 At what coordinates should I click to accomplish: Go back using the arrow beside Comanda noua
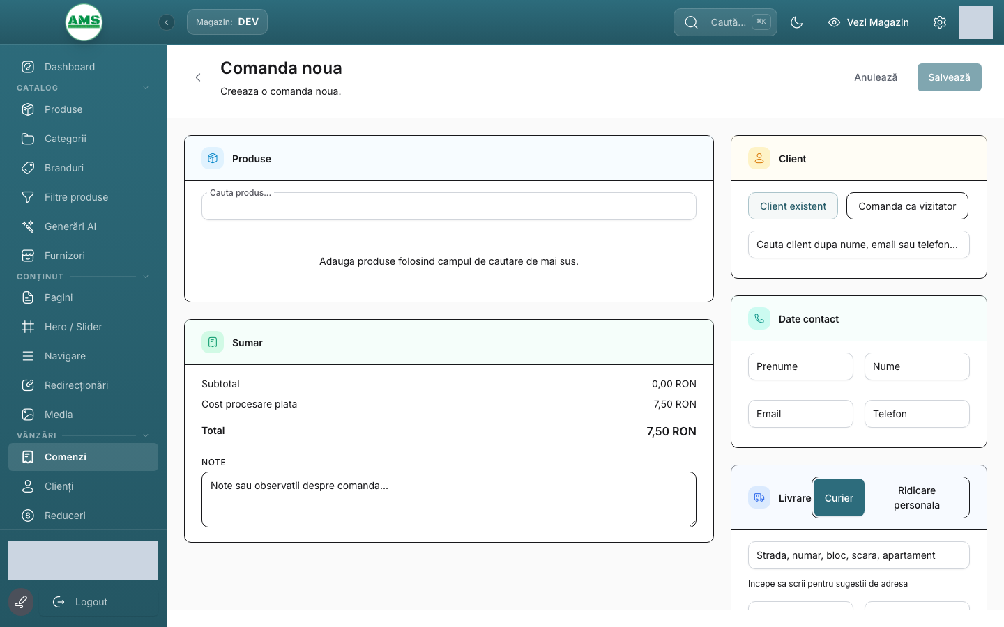pyautogui.click(x=198, y=77)
